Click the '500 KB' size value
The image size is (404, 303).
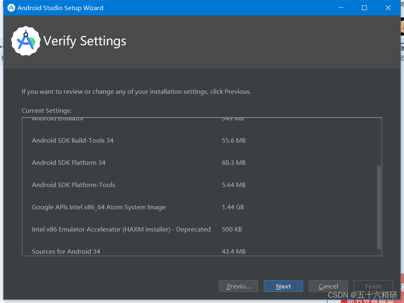click(x=232, y=229)
